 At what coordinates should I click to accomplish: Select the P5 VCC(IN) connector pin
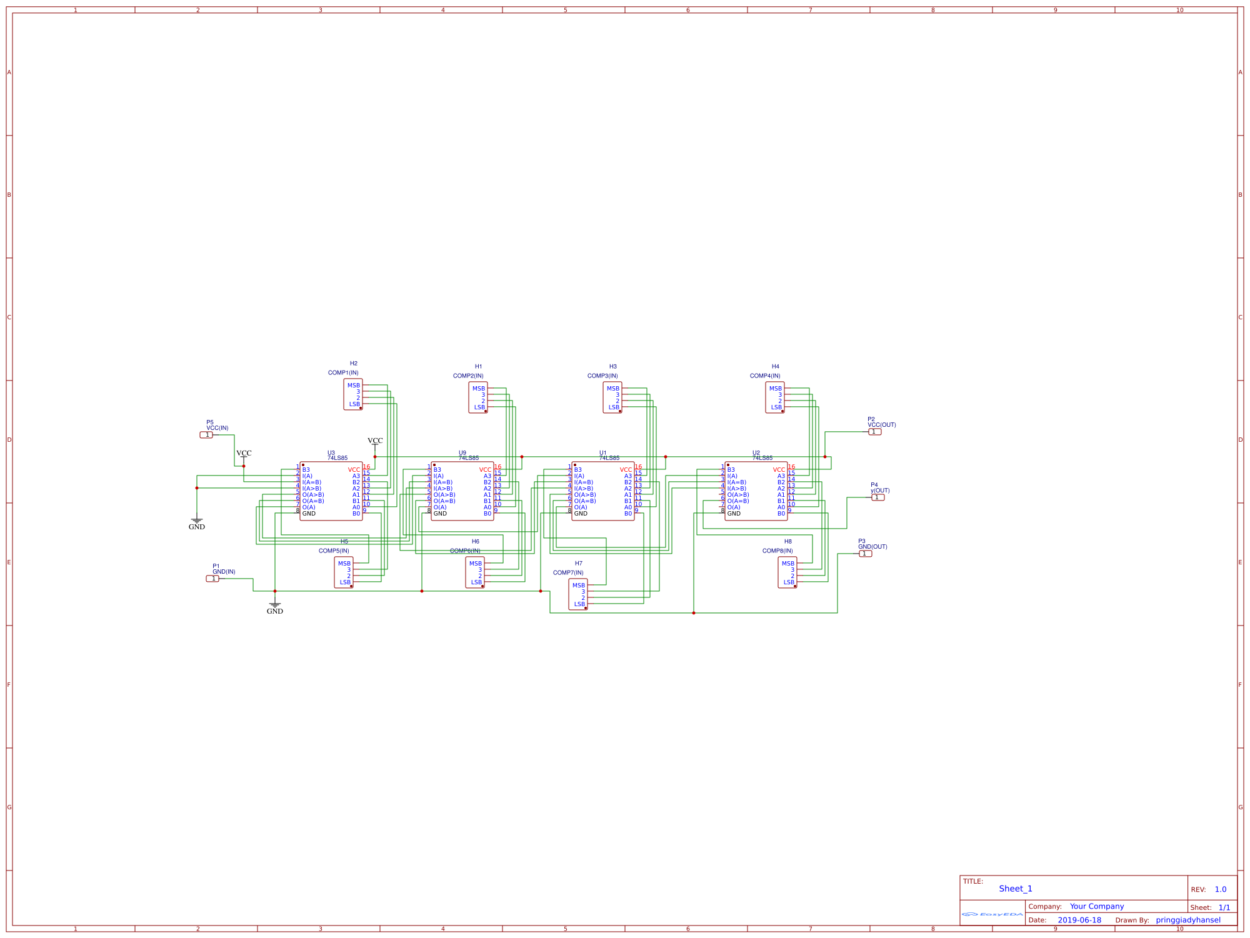[207, 435]
